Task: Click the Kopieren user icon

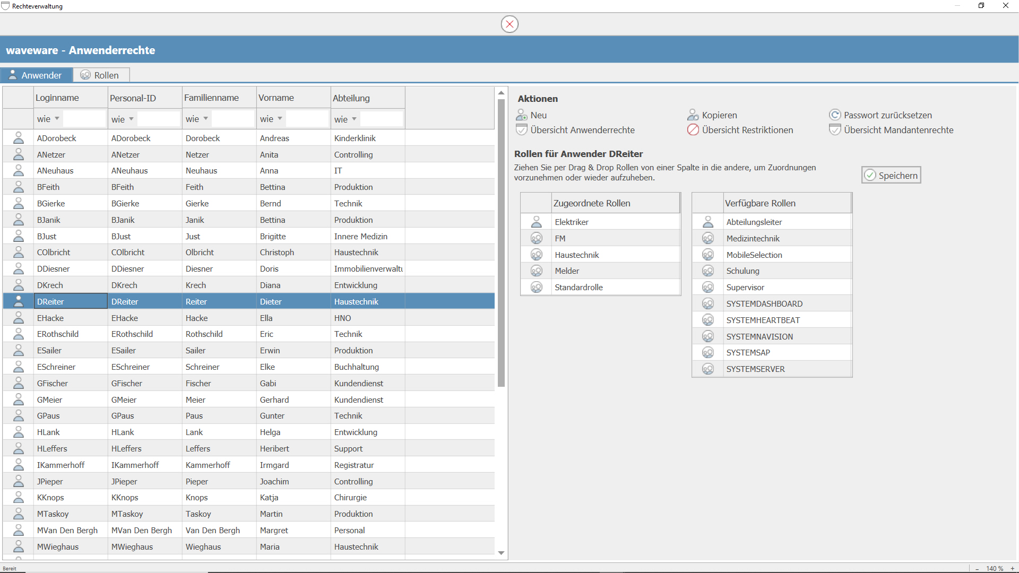Action: click(693, 115)
